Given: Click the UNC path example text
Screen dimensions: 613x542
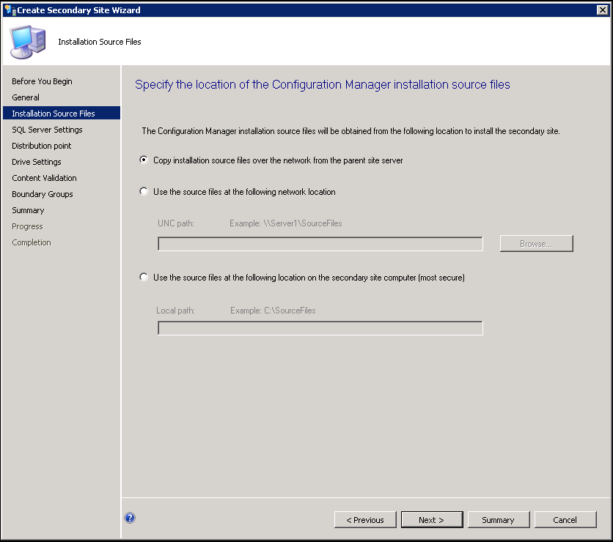Looking at the screenshot, I should pyautogui.click(x=286, y=223).
